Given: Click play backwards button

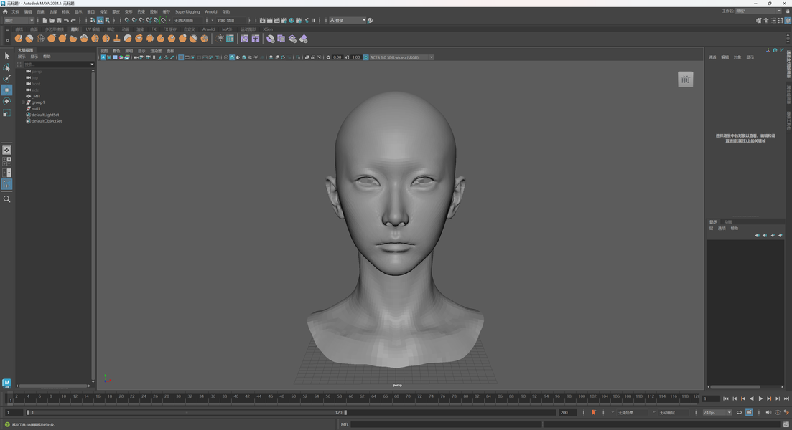Looking at the screenshot, I should (x=752, y=398).
